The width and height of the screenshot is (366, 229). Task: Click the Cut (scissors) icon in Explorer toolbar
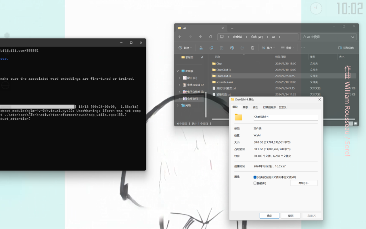201,48
